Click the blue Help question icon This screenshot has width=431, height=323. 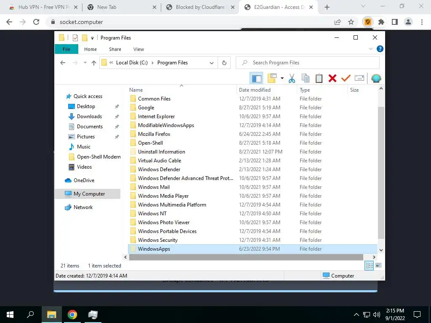(x=380, y=49)
